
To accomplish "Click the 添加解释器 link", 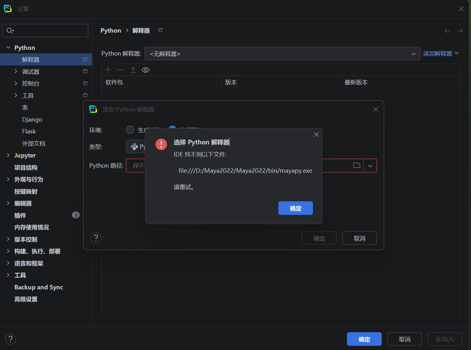I will point(438,53).
